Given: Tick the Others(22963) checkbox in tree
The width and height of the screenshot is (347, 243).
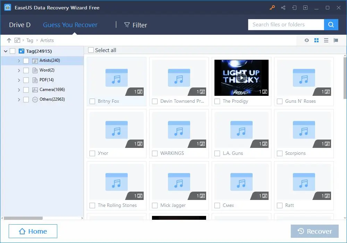Looking at the screenshot, I should point(26,100).
